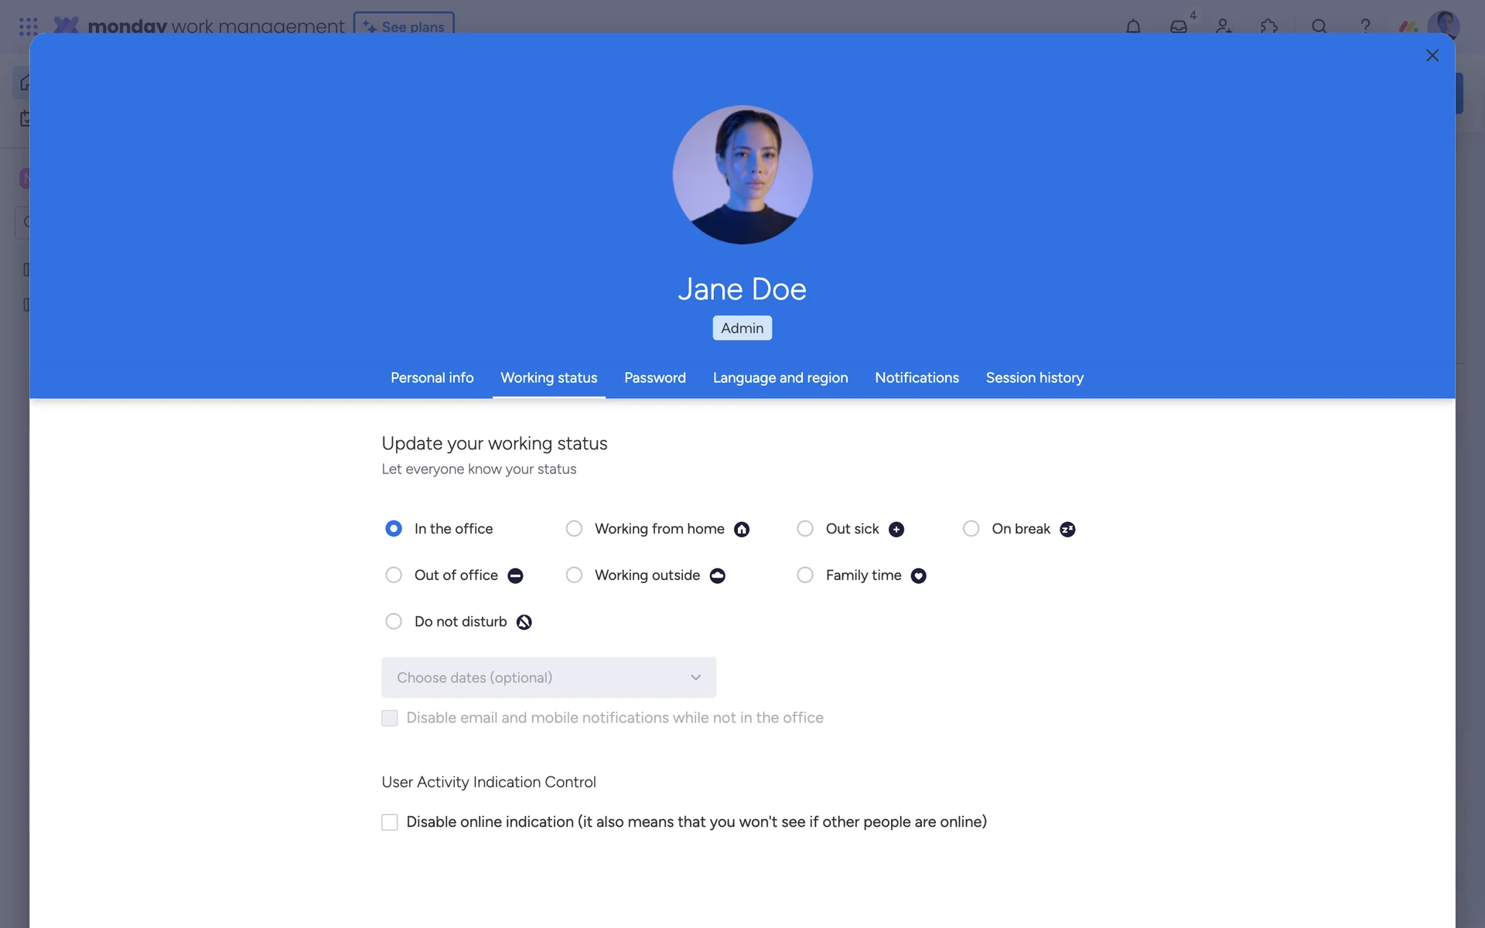Switch to the Session history tab
This screenshot has height=928, width=1485.
1035,377
